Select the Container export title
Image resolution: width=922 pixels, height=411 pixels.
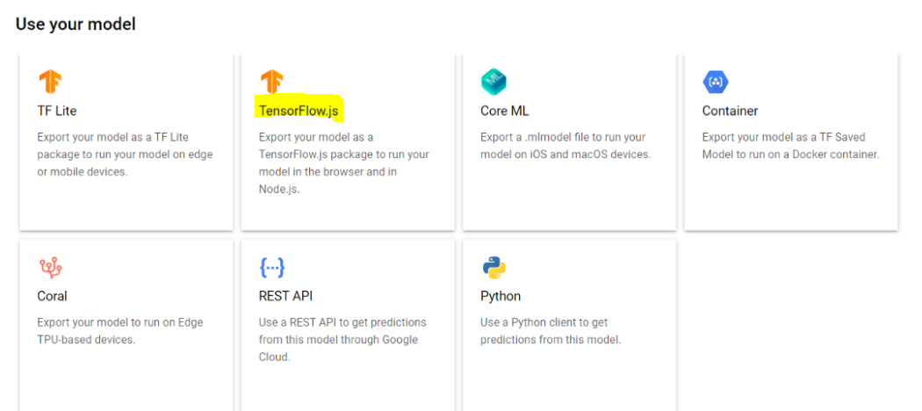[730, 111]
